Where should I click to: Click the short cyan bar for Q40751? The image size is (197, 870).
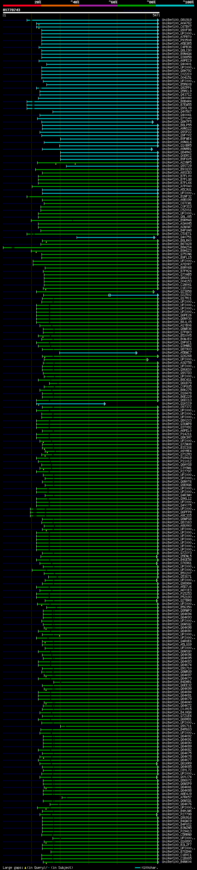pos(116,237)
